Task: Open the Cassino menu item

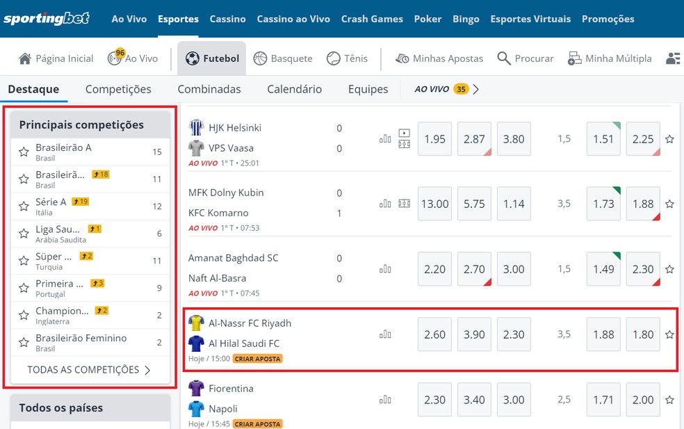Action: pyautogui.click(x=227, y=19)
